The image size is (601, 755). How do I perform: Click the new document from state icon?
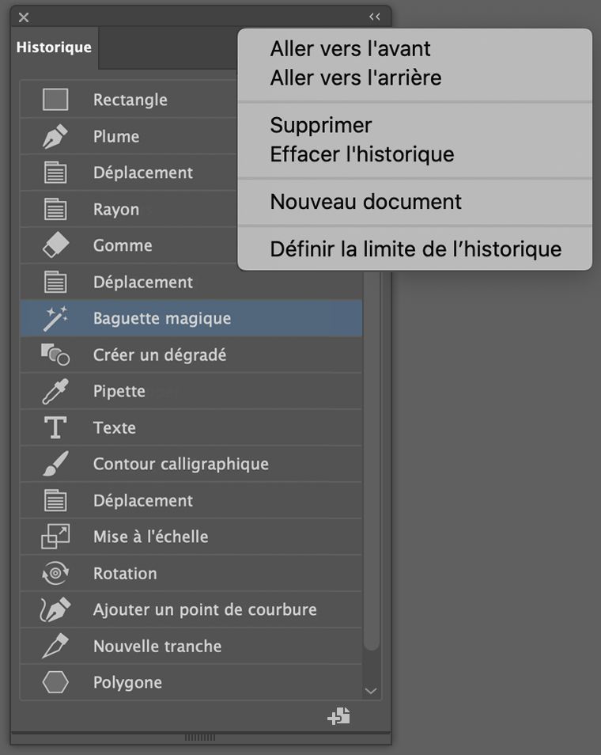tap(338, 716)
